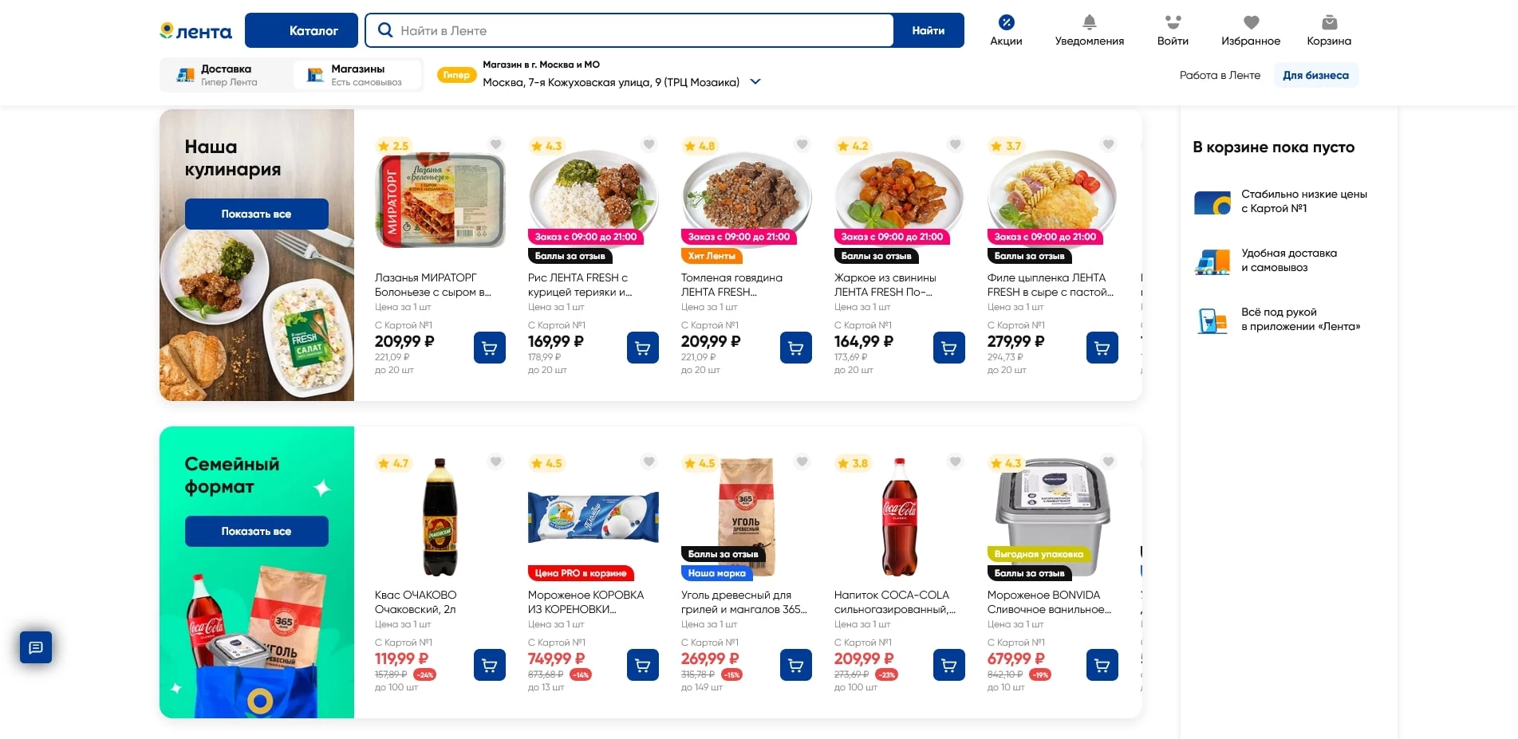The width and height of the screenshot is (1518, 739).
Task: Open the Для бизнеса link
Action: click(1315, 75)
